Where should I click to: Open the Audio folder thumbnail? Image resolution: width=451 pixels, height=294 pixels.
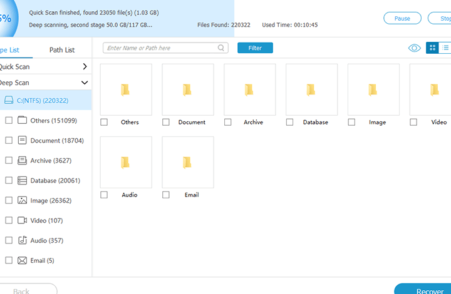tap(126, 162)
